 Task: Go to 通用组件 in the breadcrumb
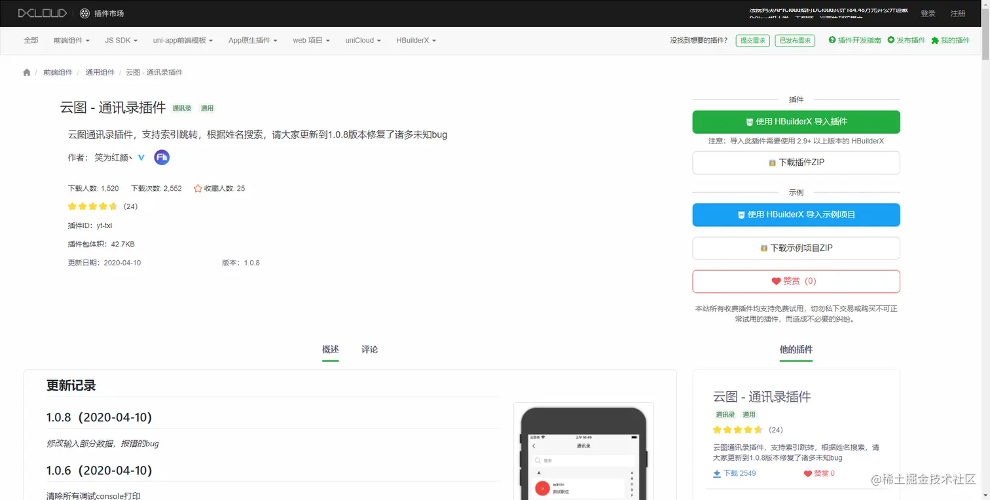pyautogui.click(x=100, y=72)
